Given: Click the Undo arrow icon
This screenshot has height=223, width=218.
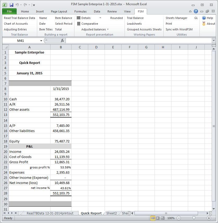Looking at the screenshot, I should 17,4.
